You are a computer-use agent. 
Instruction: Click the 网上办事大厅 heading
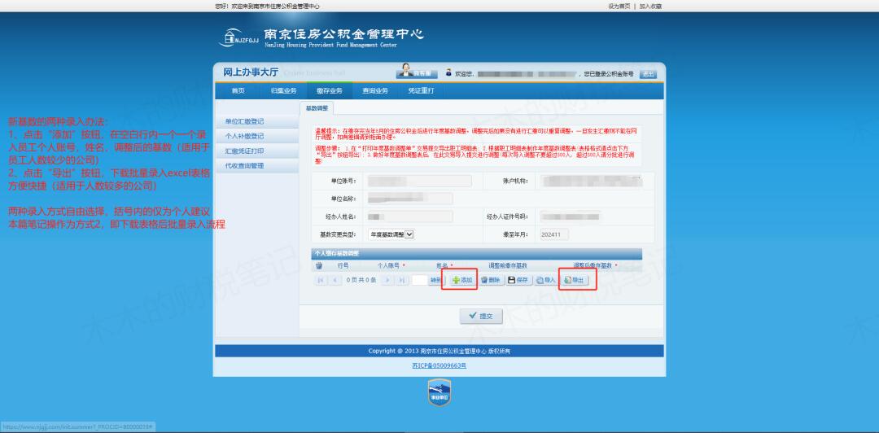[x=250, y=73]
